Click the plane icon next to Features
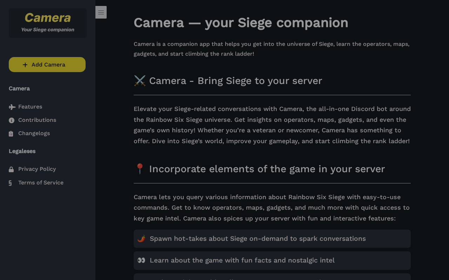 (x=12, y=107)
